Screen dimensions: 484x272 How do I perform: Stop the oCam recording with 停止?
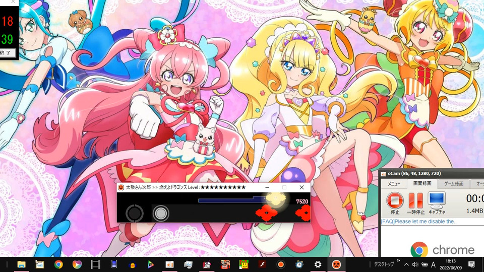(x=395, y=203)
